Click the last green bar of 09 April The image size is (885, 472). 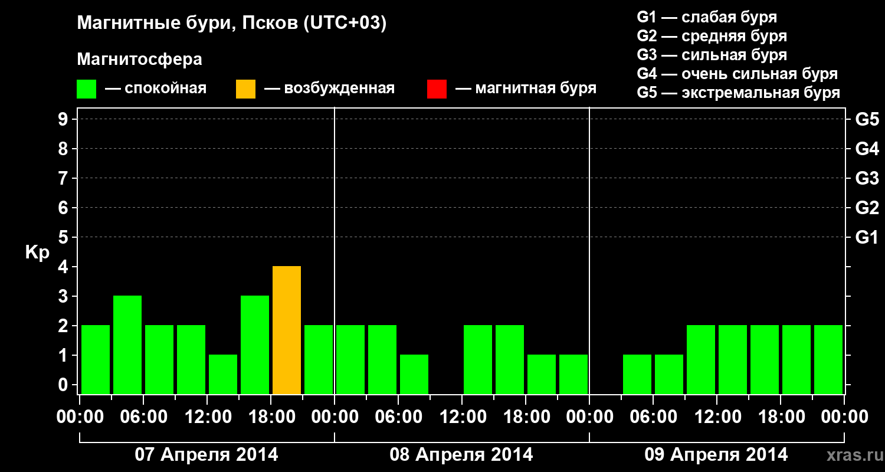(828, 360)
